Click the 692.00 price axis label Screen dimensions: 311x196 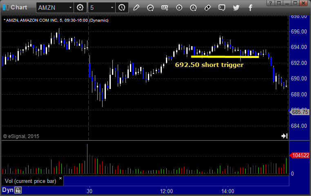coord(299,63)
